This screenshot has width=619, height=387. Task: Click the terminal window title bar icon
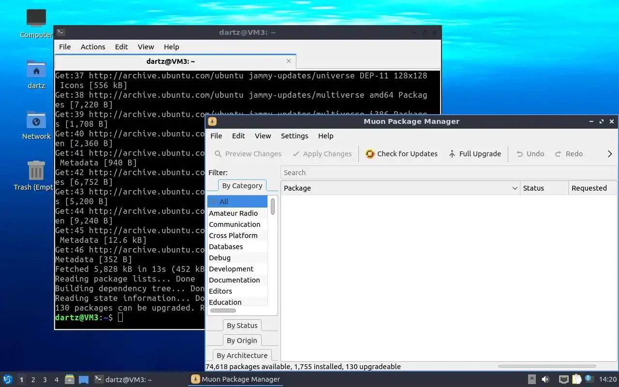pos(60,32)
